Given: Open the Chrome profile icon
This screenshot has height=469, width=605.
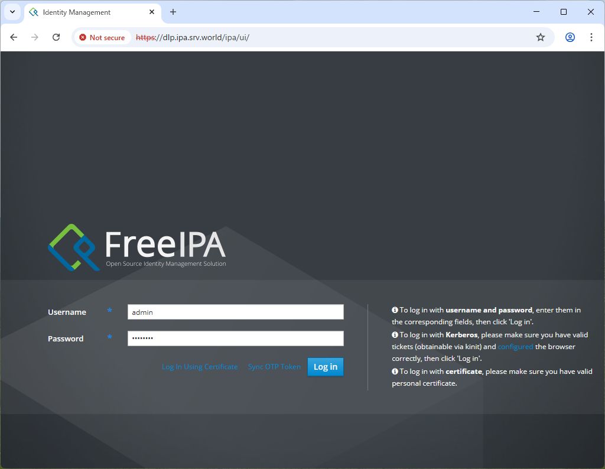Looking at the screenshot, I should coord(570,37).
